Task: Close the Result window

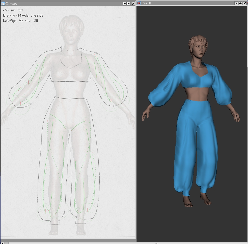Action: point(245,3)
